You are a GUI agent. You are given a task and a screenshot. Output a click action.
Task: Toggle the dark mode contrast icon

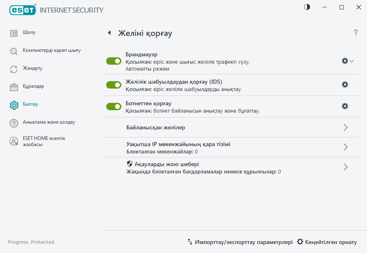pos(306,7)
